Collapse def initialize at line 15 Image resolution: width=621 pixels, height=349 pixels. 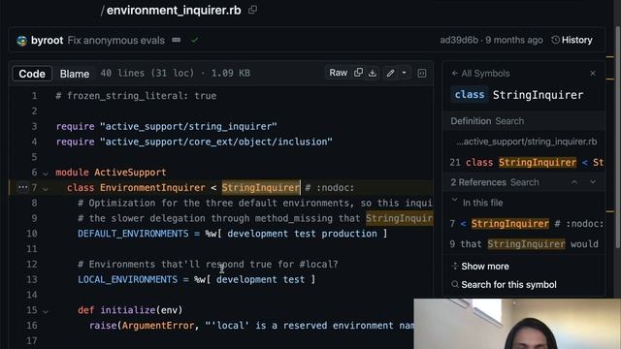(x=46, y=311)
